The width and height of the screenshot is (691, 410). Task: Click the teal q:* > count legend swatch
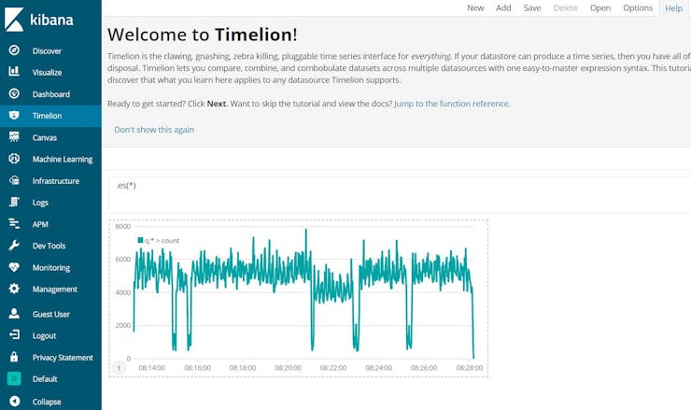[x=140, y=240]
